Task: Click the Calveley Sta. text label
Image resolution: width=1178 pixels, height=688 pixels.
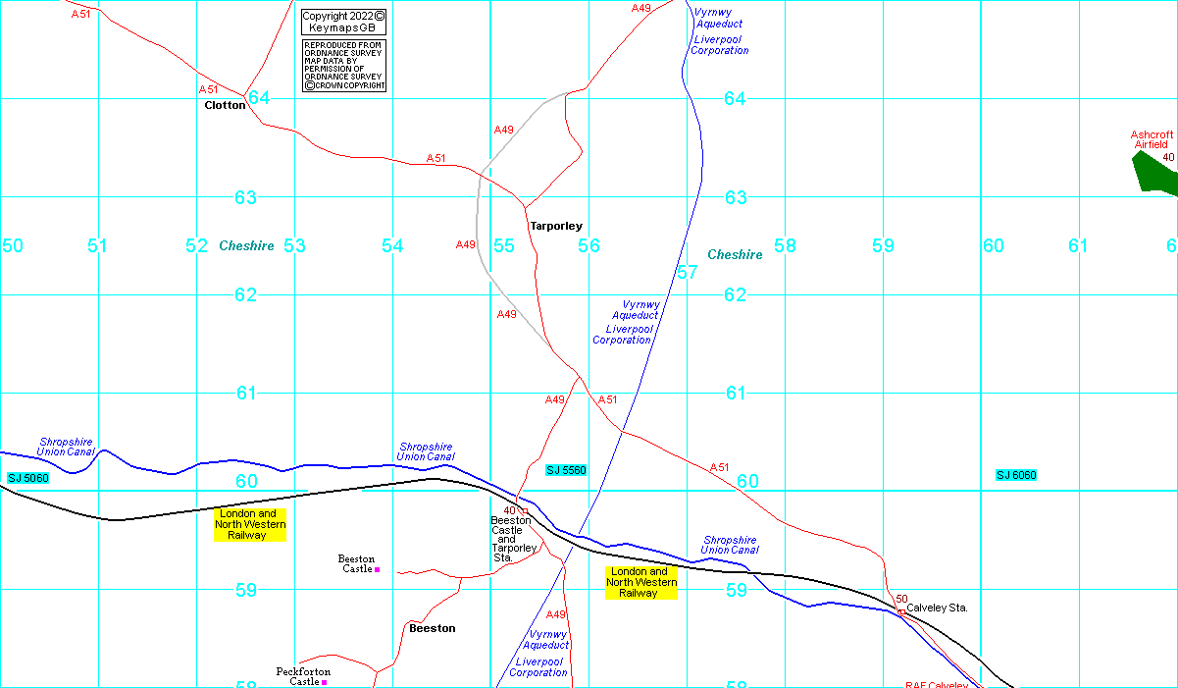Action: (937, 608)
